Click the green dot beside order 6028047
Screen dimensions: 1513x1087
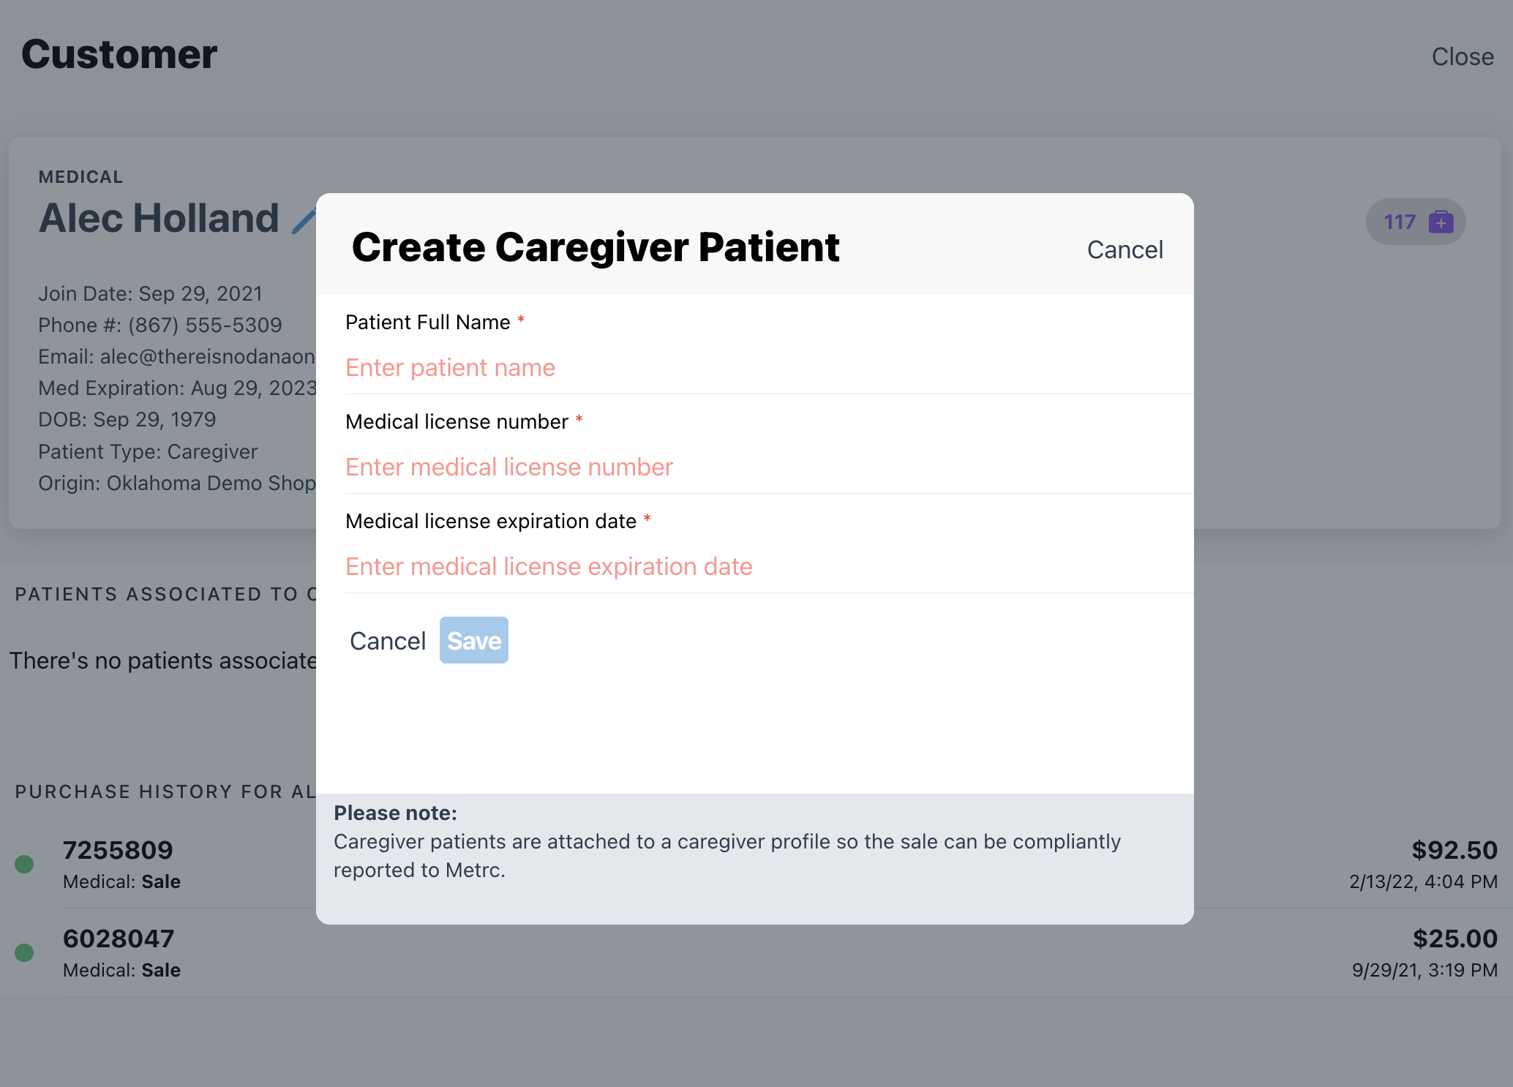tap(24, 952)
